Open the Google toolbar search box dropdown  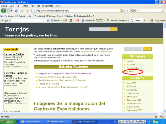tap(48, 20)
